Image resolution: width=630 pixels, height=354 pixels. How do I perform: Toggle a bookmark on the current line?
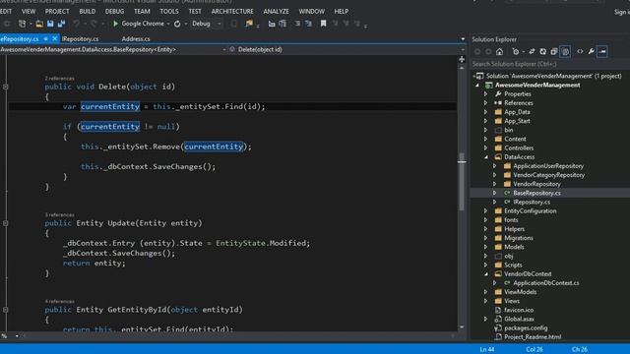[324, 24]
